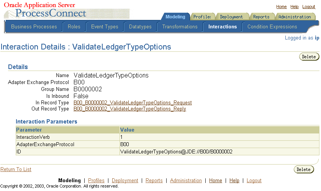This screenshot has height=191, width=321.
Task: Open Condition Expressions subtab
Action: coord(272,26)
